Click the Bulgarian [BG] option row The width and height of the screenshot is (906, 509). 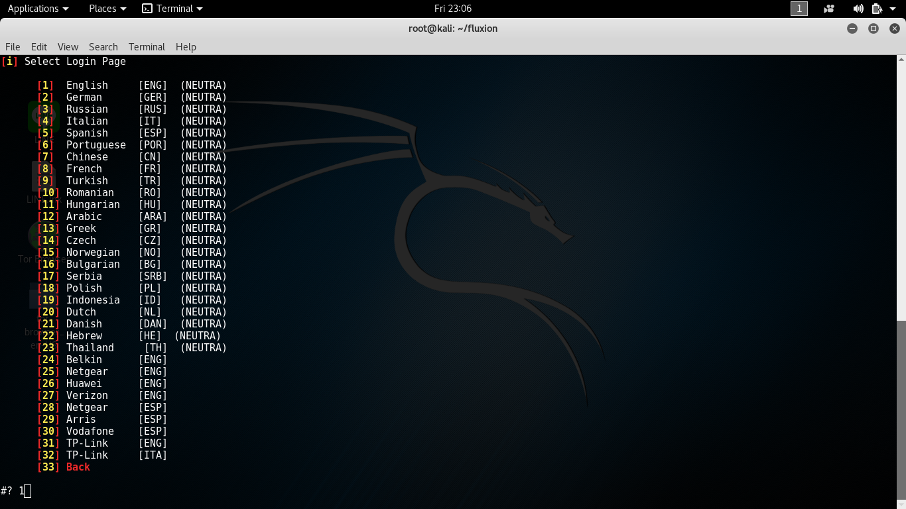[x=132, y=264]
